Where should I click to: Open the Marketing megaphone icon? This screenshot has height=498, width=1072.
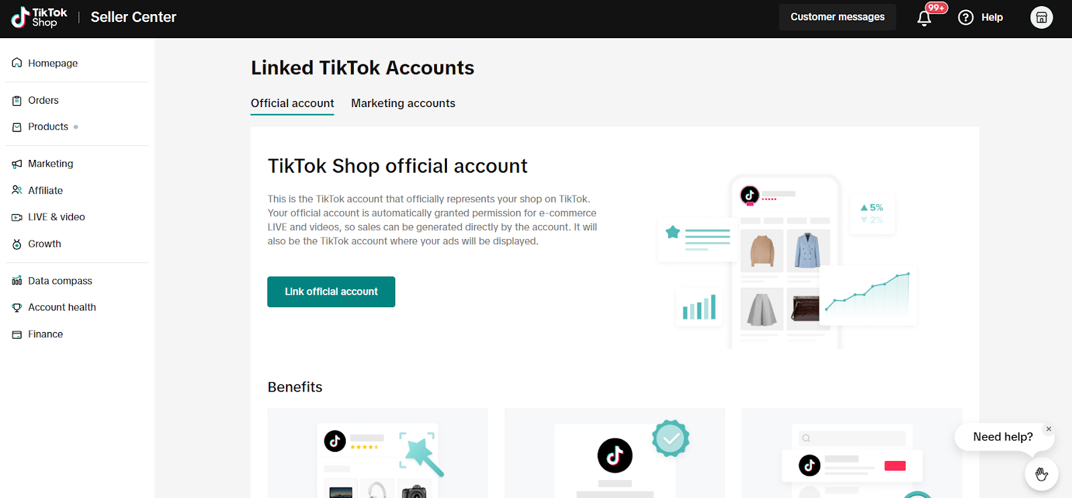(x=16, y=163)
